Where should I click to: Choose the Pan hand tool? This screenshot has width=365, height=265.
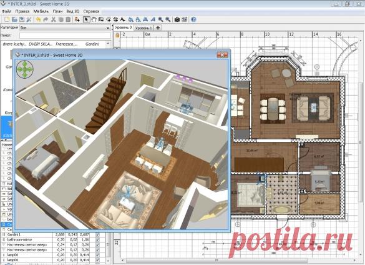94,19
